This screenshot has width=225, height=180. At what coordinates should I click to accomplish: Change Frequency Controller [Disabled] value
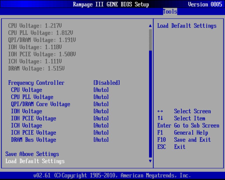tap(106, 83)
